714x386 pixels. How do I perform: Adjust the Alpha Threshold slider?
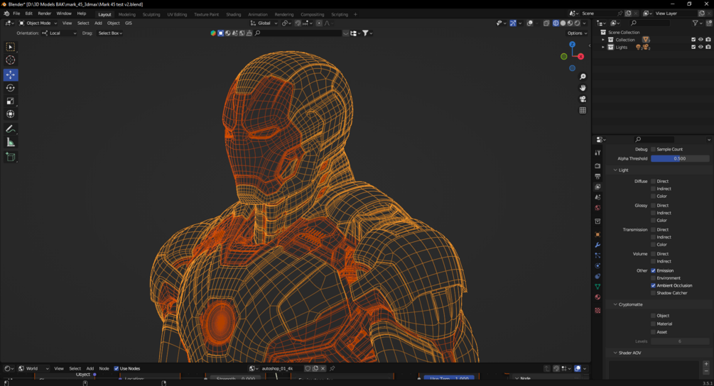point(680,159)
